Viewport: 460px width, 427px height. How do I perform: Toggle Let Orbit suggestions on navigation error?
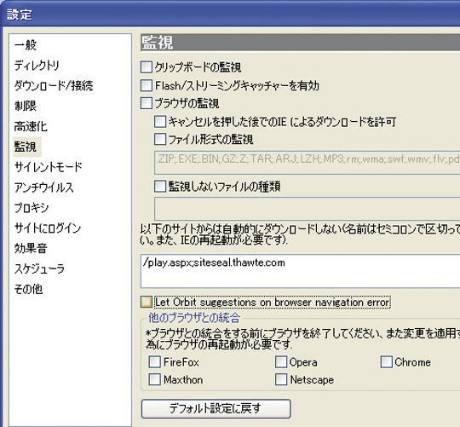click(x=147, y=302)
